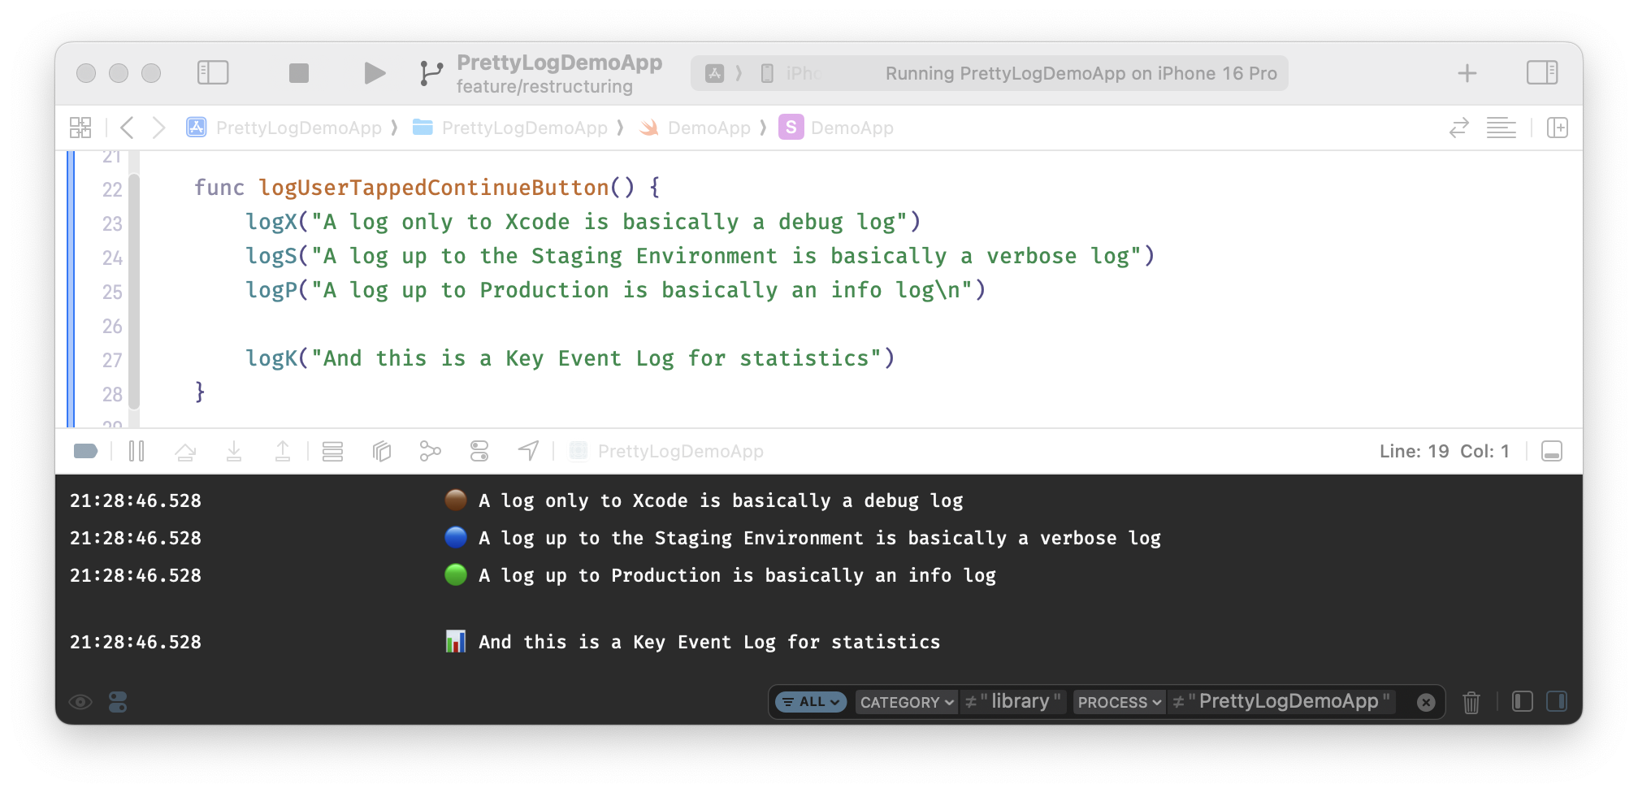Open console metadata options
Image resolution: width=1638 pixels, height=793 pixels.
pyautogui.click(x=118, y=702)
